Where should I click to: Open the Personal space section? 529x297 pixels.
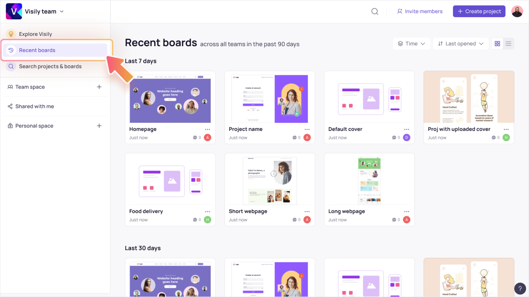tap(34, 126)
